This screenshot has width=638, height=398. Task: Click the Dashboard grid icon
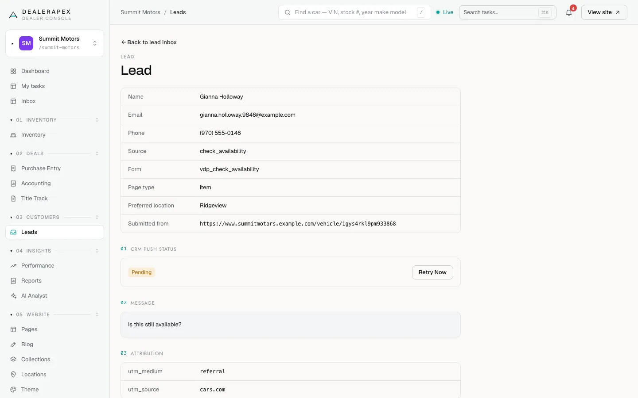[13, 71]
